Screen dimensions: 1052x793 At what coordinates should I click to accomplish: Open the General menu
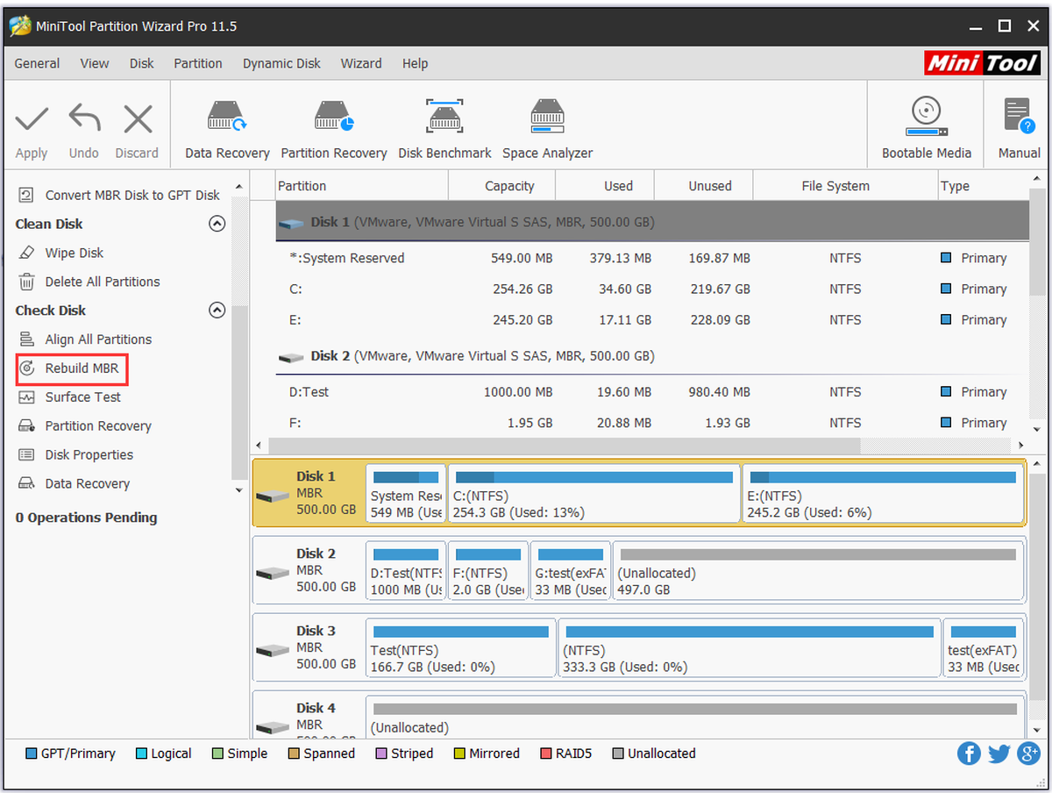click(38, 63)
